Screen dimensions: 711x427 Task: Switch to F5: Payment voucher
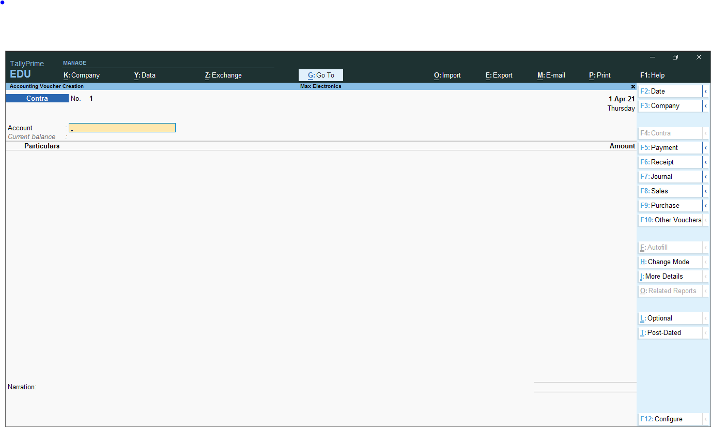(x=670, y=147)
